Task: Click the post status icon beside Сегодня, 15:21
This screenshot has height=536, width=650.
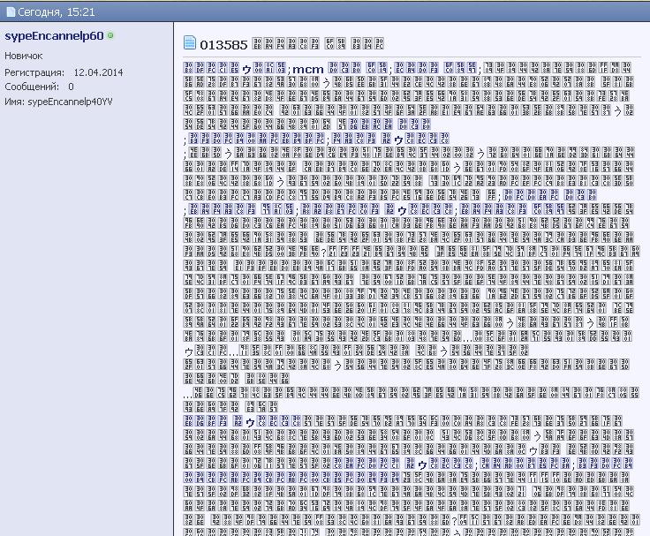Action: point(9,10)
